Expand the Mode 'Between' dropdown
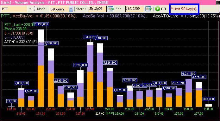220x121 pixels. pyautogui.click(x=71, y=9)
